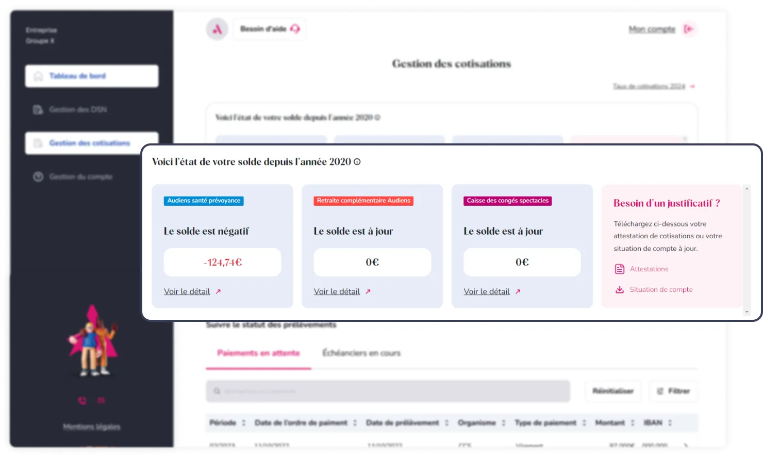Open Tableau de bord in sidebar

pyautogui.click(x=92, y=76)
